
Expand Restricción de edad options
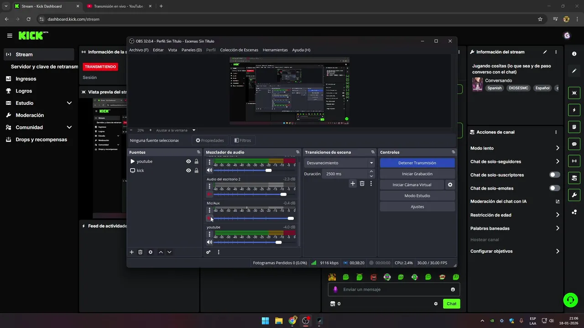pyautogui.click(x=558, y=215)
